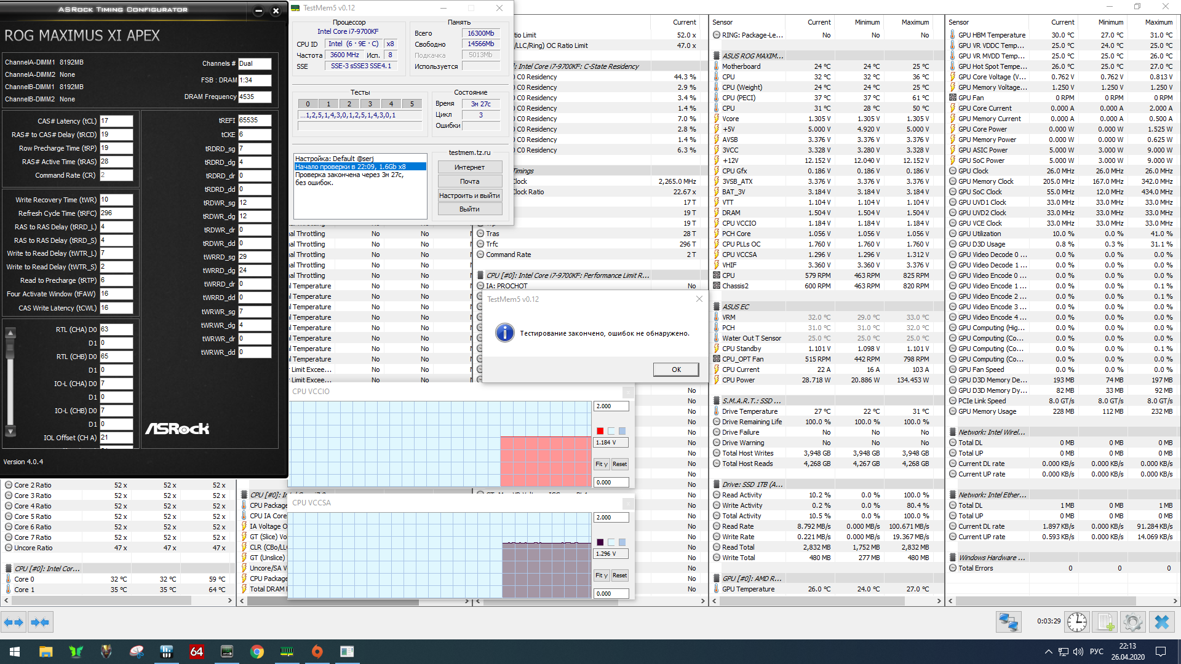Click Fit y button on CPU VCCIO graph

point(601,464)
